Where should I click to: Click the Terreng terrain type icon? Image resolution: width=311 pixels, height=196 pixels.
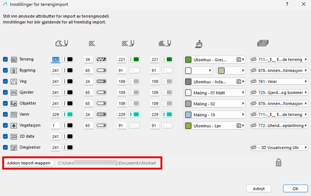[14, 60]
